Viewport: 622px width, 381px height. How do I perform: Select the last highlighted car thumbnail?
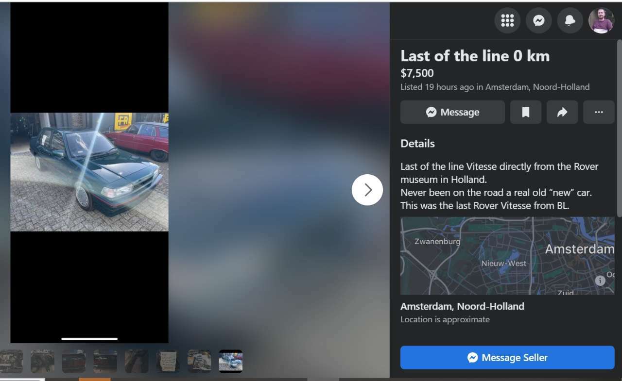pyautogui.click(x=230, y=361)
